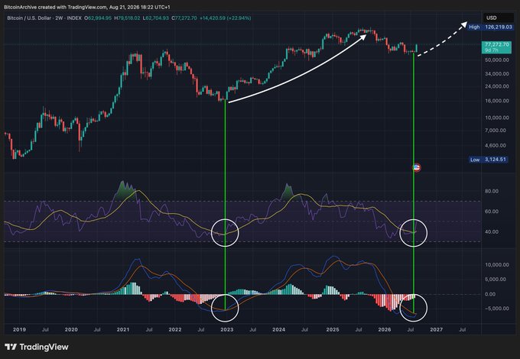Click the 2021 time axis label
520x359 pixels.
(123, 329)
